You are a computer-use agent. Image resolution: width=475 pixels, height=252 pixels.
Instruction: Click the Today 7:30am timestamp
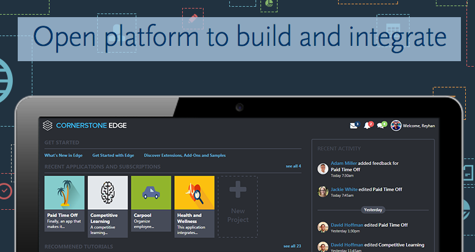coord(342,176)
